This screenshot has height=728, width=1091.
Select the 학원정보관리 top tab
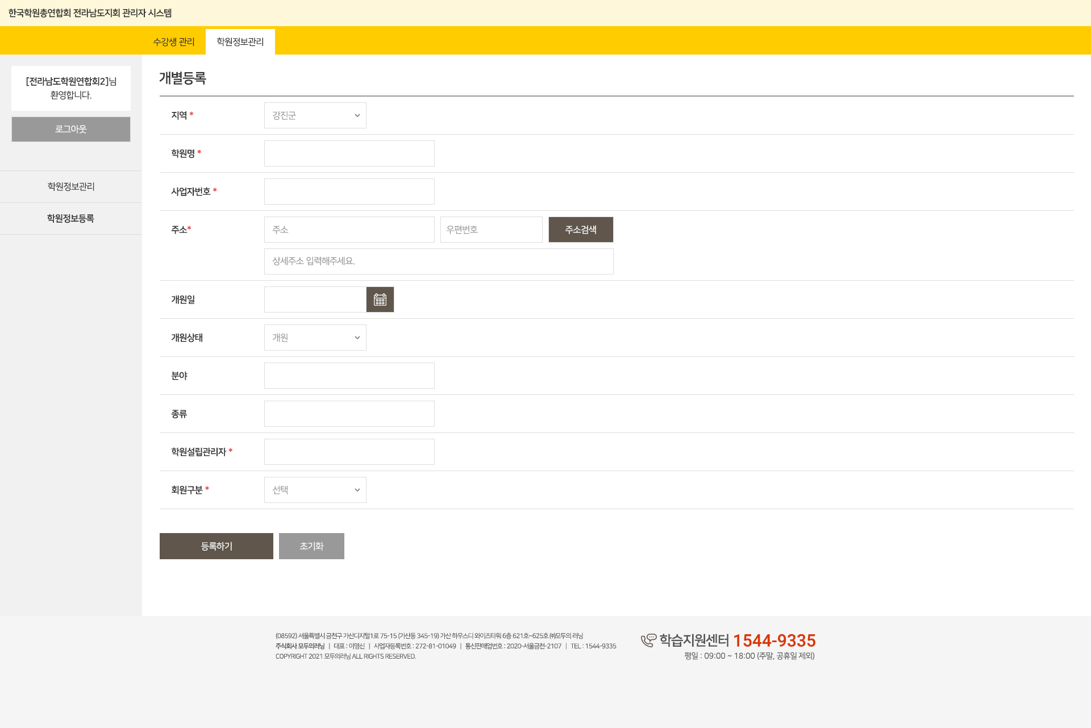pos(240,42)
